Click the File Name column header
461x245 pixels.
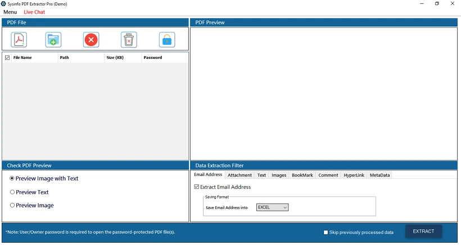(35, 57)
